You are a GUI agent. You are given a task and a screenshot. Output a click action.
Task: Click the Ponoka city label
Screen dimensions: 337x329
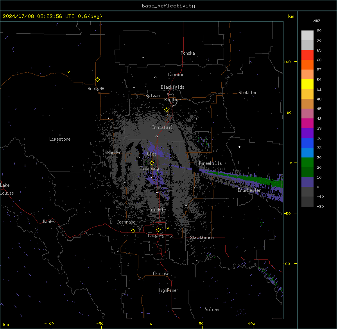(x=188, y=53)
